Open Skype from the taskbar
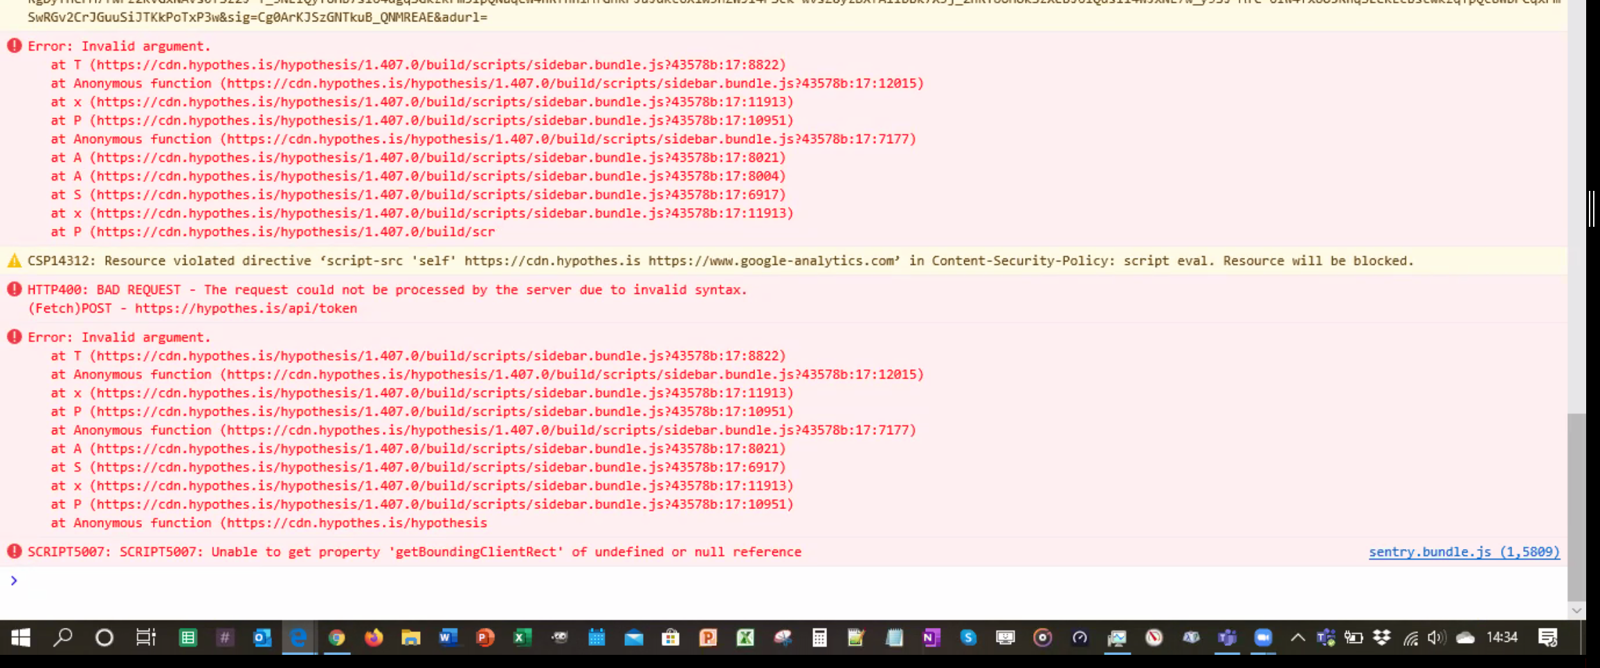1600x668 pixels. point(968,638)
